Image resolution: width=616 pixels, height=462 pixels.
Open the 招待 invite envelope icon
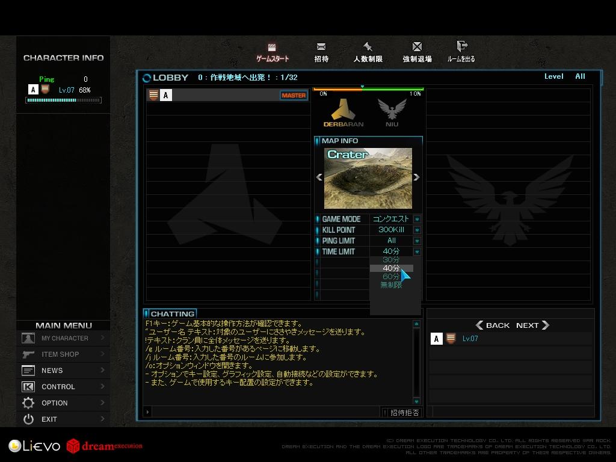pyautogui.click(x=321, y=48)
